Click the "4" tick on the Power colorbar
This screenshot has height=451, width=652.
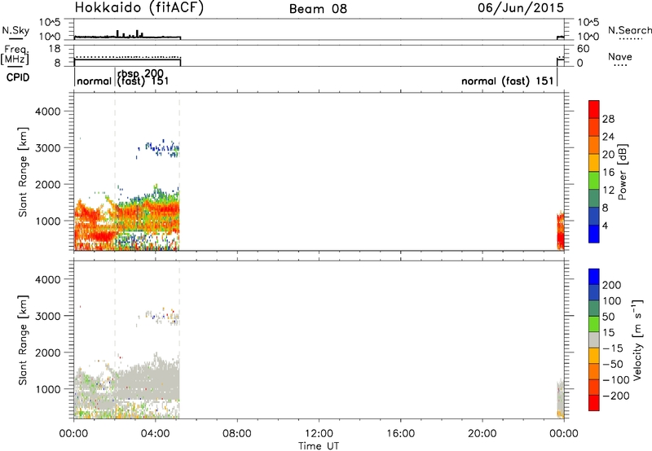(605, 226)
